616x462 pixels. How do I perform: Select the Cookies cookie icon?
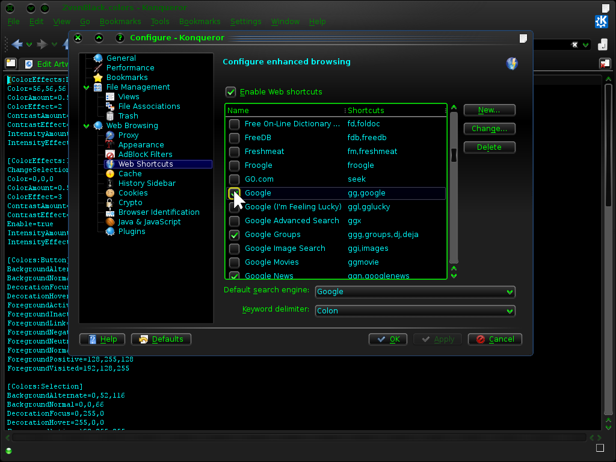(110, 193)
